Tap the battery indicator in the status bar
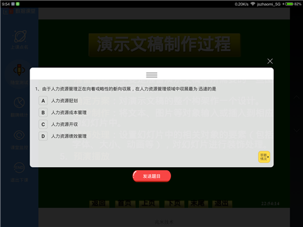The height and width of the screenshot is (227, 303). [289, 4]
